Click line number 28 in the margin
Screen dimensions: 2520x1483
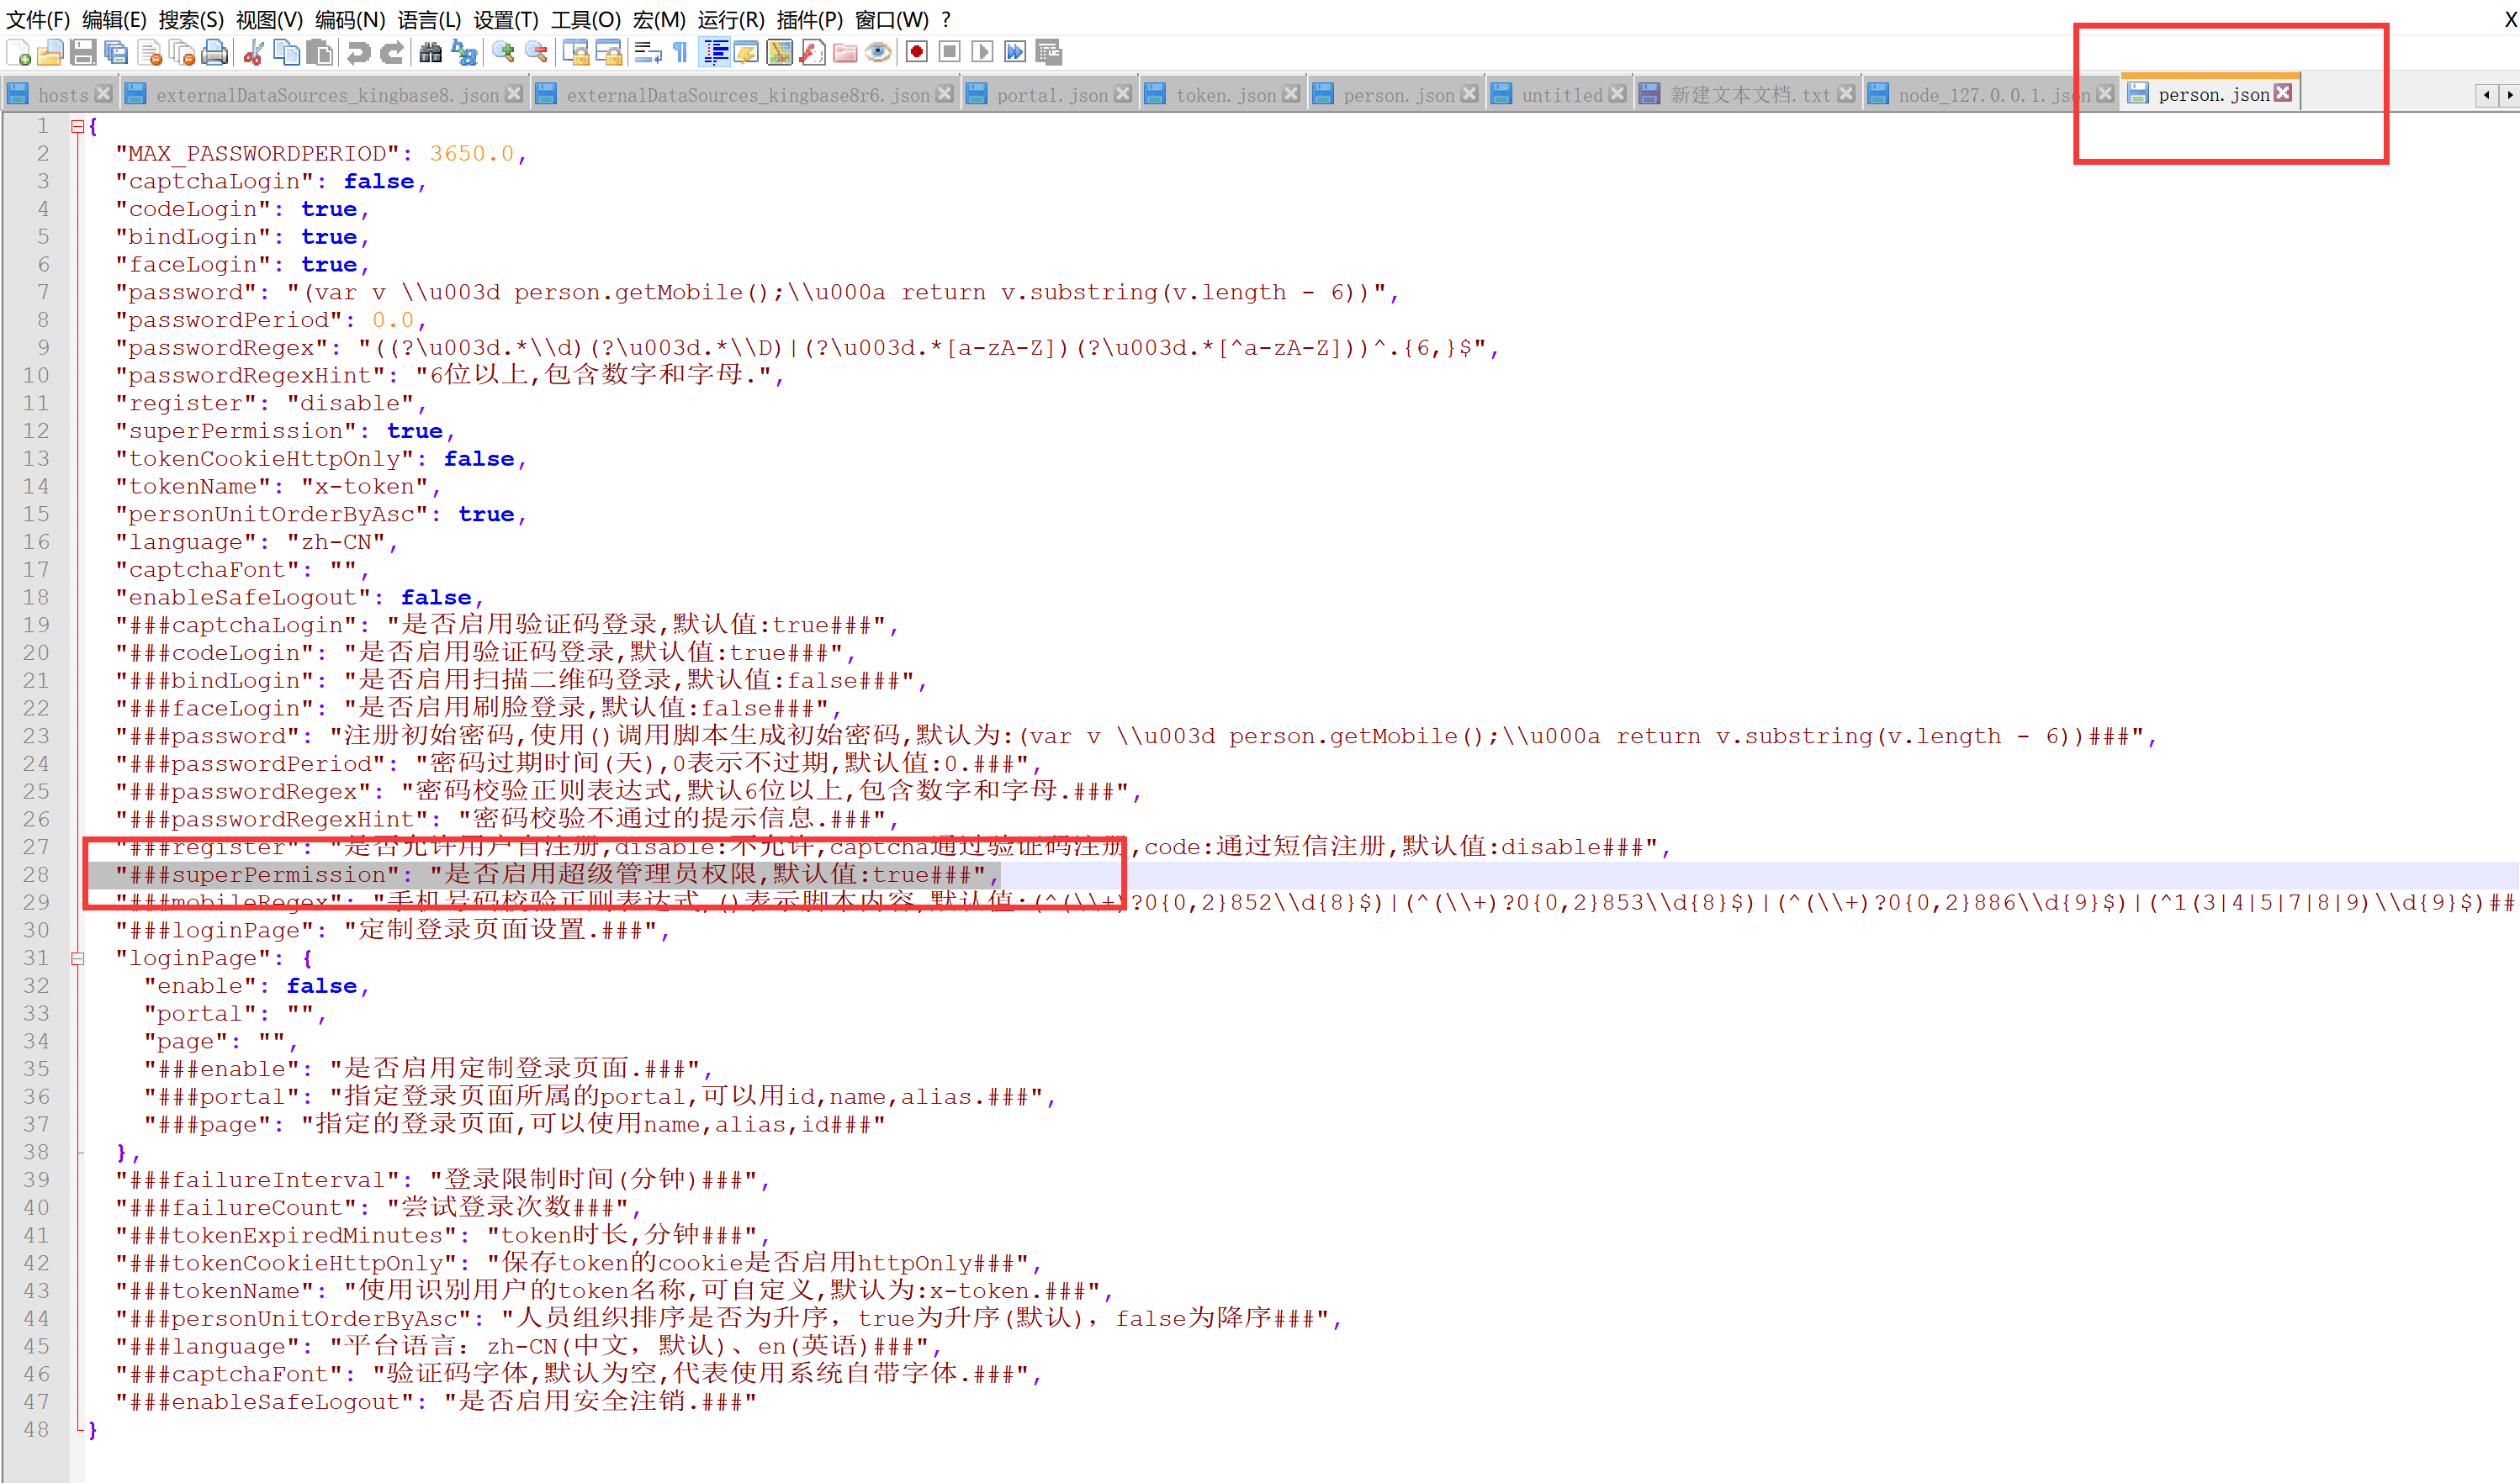[37, 874]
